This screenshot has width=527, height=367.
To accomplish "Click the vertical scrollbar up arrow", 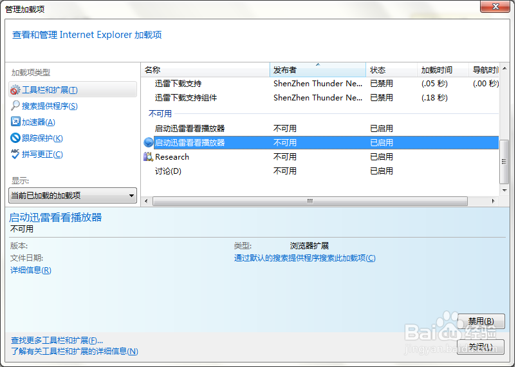I will (x=504, y=69).
